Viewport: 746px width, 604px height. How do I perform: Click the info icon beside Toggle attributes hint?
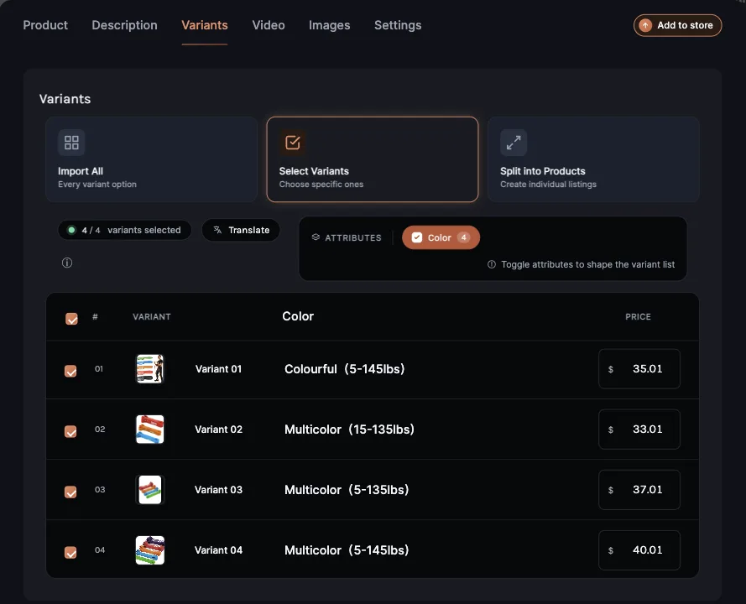point(492,264)
